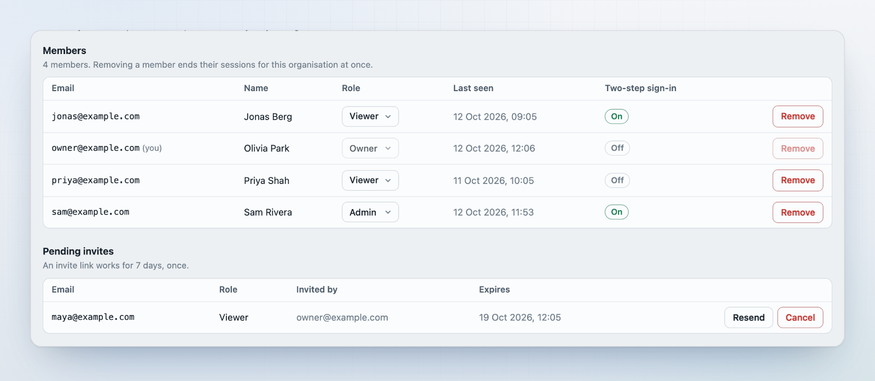875x381 pixels.
Task: Click the Invited by column header
Action: (317, 290)
